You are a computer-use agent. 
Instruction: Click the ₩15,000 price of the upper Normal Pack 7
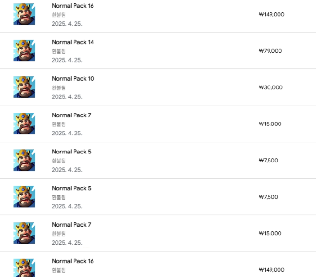[270, 124]
